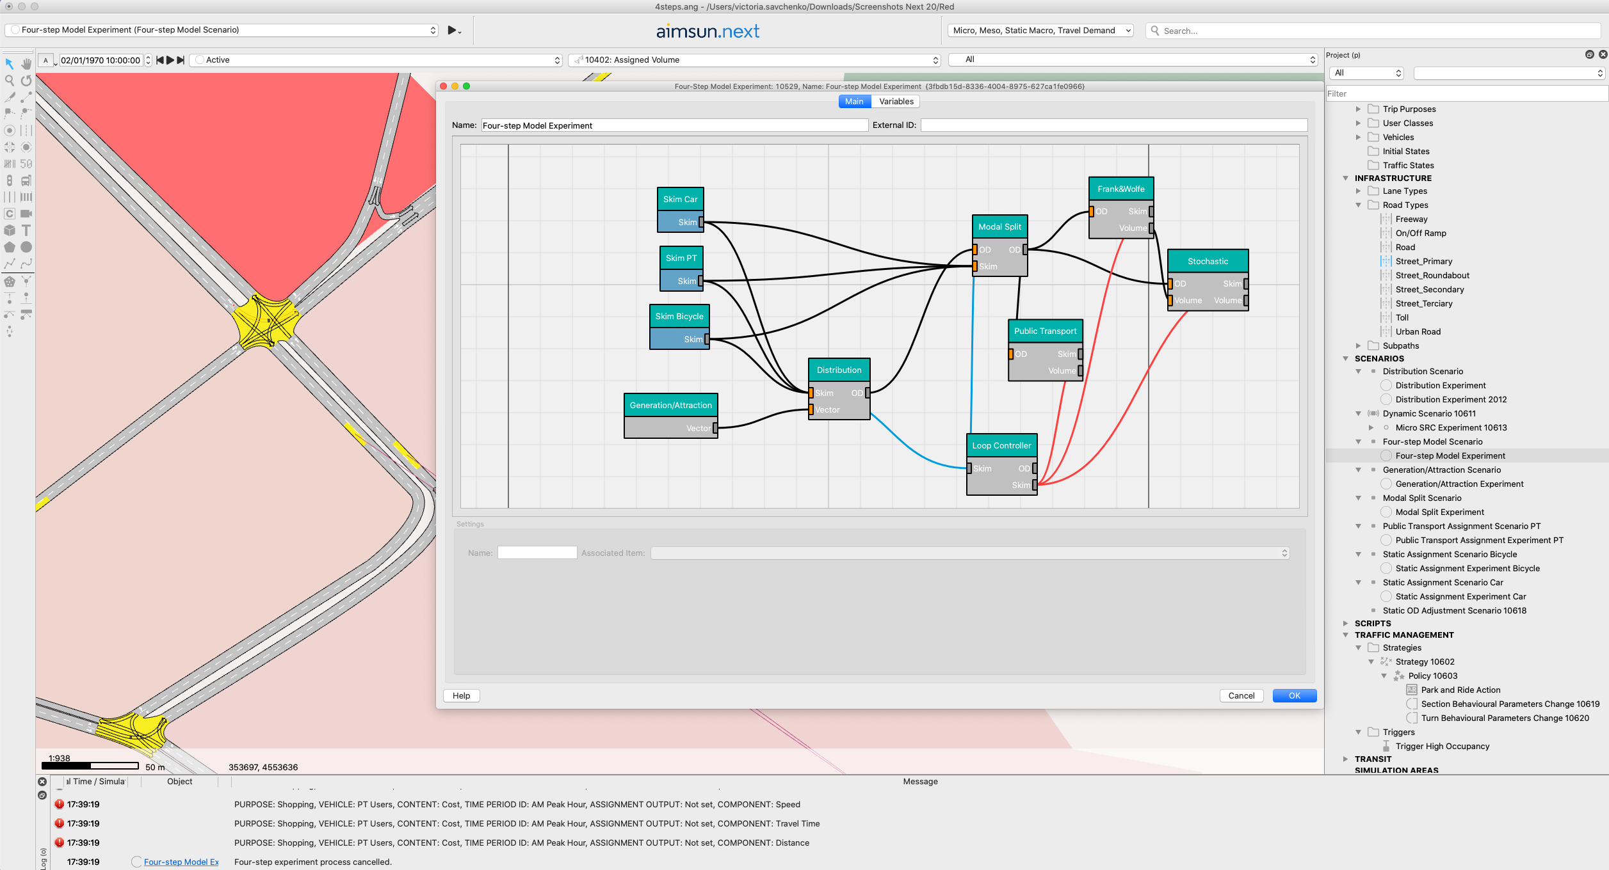Click the External ID input field
Screen dimensions: 1609x870
1113,125
